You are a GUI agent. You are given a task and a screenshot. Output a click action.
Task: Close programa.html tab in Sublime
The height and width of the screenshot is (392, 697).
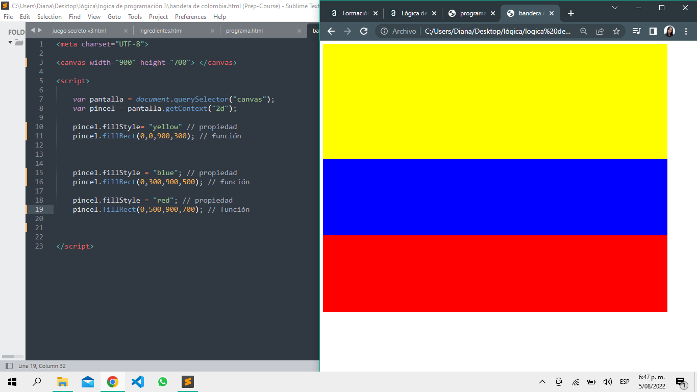299,31
